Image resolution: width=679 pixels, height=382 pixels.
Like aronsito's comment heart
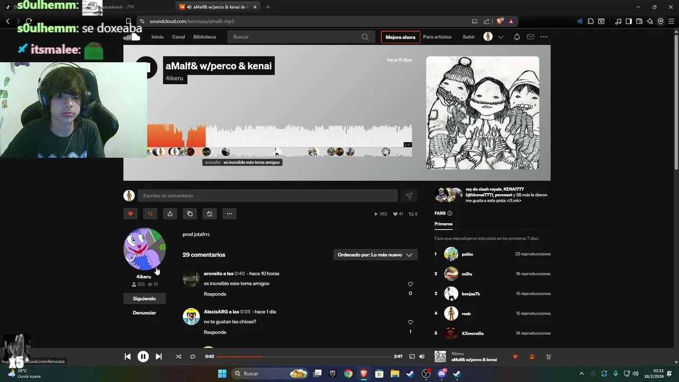pyautogui.click(x=410, y=284)
